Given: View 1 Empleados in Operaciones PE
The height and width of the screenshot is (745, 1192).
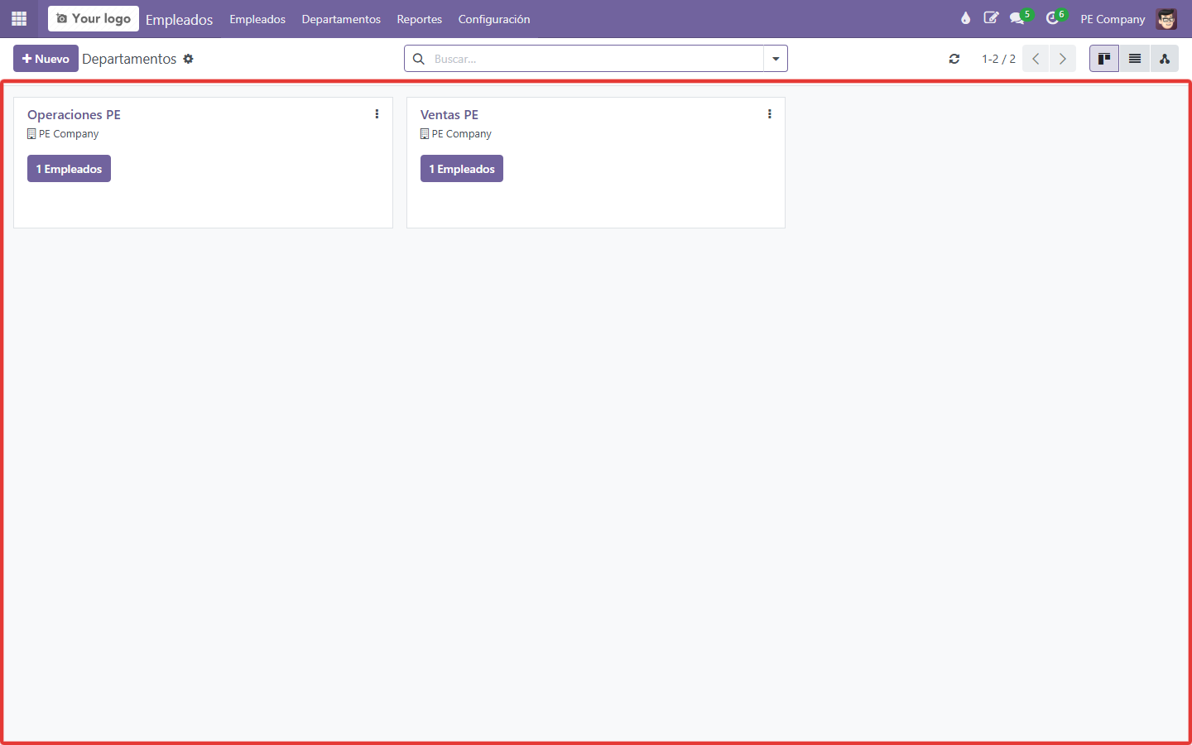Looking at the screenshot, I should (69, 169).
